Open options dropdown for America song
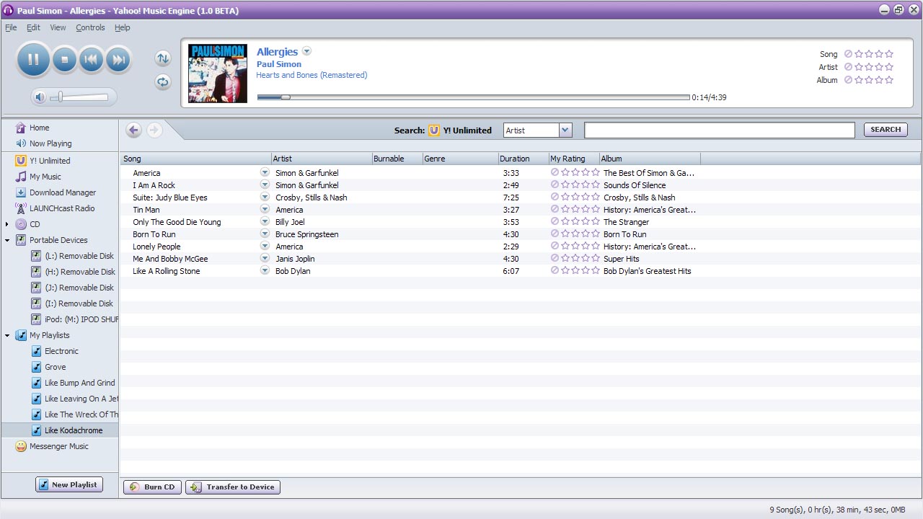This screenshot has width=923, height=519. [265, 172]
